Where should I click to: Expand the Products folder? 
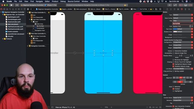[x=3, y=39]
